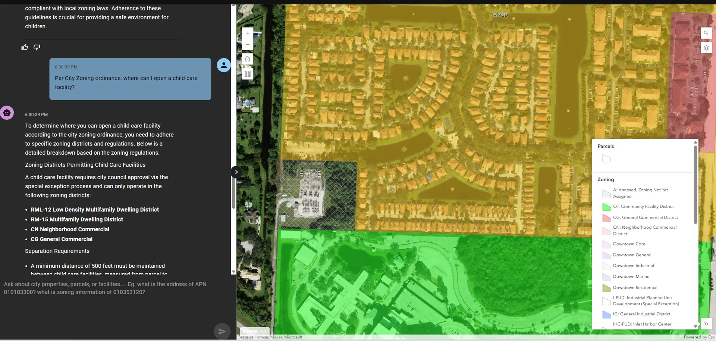Click the send message button
Screen dimensions: 716x341
(x=222, y=331)
